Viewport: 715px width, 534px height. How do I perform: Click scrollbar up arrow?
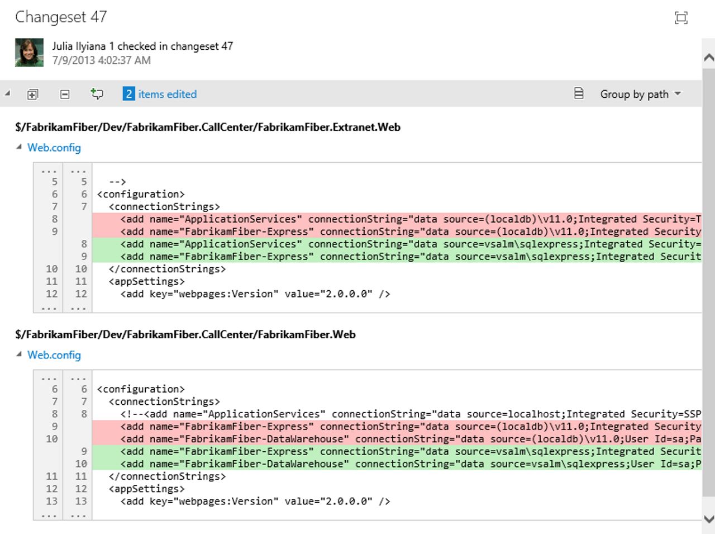708,57
